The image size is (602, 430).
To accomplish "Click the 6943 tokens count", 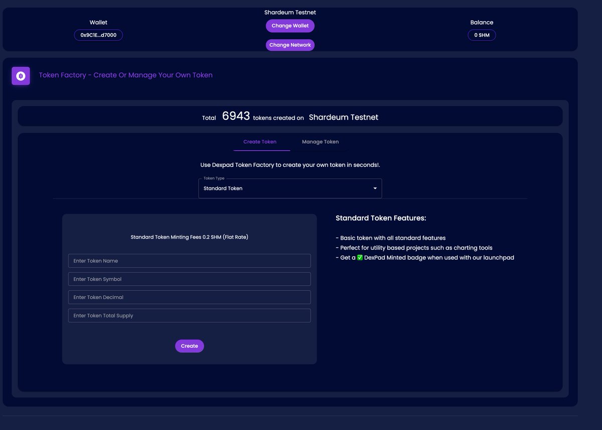I will [236, 116].
